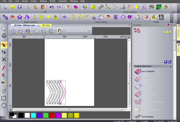
Task: Click Save Toolpaths
Action: click(148, 71)
